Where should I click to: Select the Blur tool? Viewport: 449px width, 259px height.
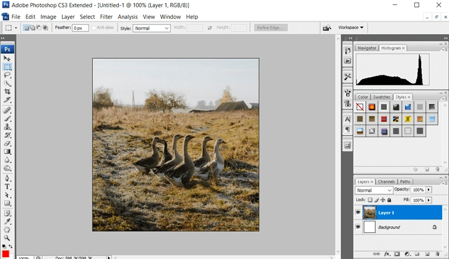[x=7, y=160]
